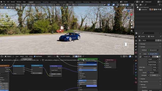Open the Equirectangular projection dropdown
The width and height of the screenshot is (162, 91).
click(x=153, y=62)
